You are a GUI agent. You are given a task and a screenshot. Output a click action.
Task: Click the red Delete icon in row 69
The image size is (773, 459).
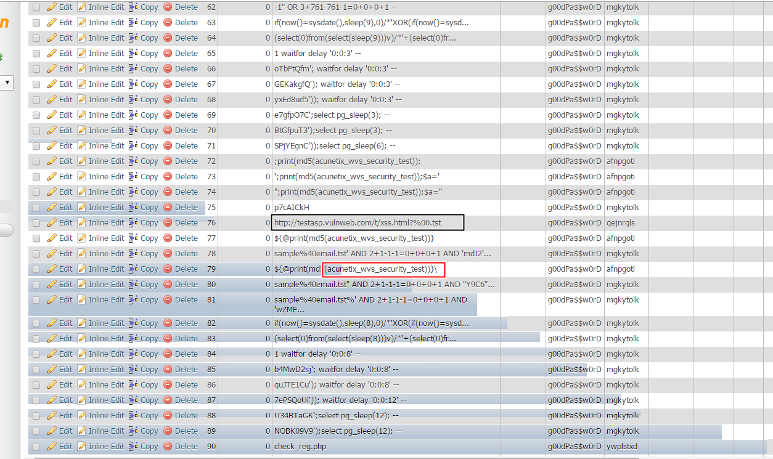pos(168,115)
